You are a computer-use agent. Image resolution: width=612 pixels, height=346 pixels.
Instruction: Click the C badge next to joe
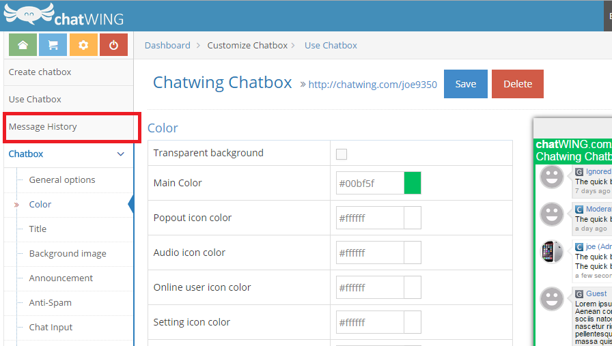click(579, 247)
